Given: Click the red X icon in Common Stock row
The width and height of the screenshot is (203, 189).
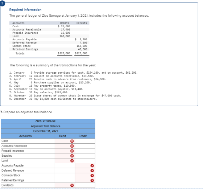Looking at the screenshot, I should [x=92, y=176].
